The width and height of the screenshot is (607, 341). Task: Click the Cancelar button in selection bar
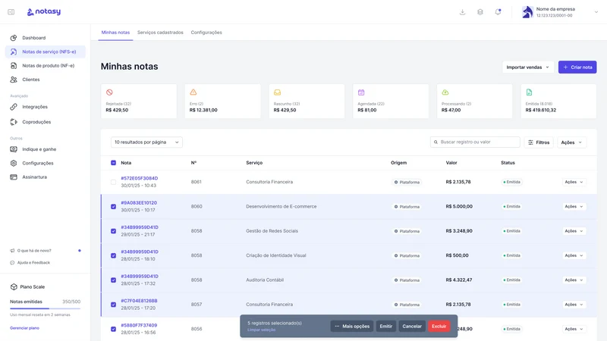(412, 327)
